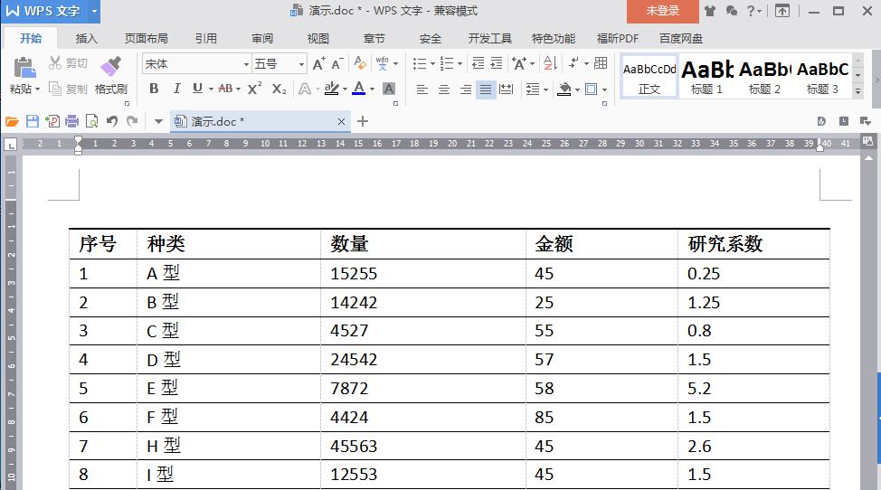The image size is (881, 490).
Task: Toggle ribbon collapse arrow icon in title bar
Action: pos(782,11)
